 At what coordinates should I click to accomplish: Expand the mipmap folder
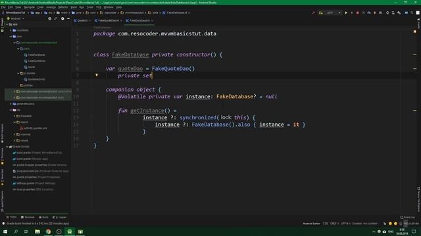pyautogui.click(x=14, y=134)
